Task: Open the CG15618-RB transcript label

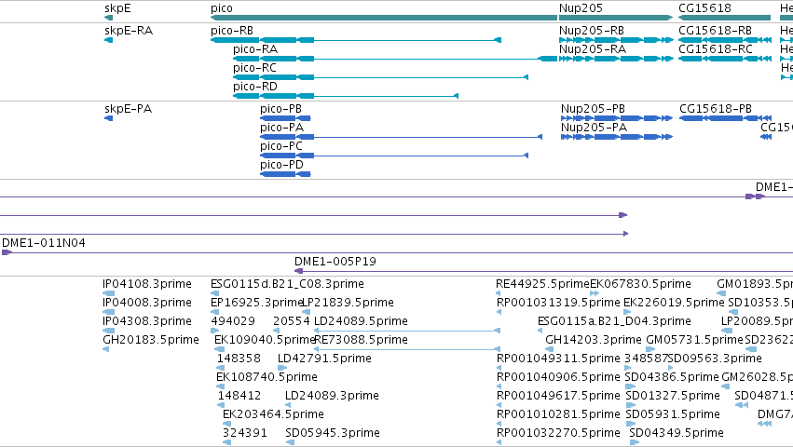Action: 715,31
